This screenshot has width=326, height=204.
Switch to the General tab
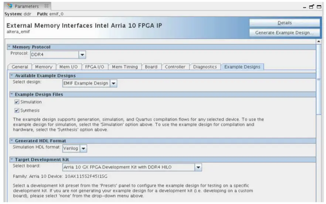(20, 67)
